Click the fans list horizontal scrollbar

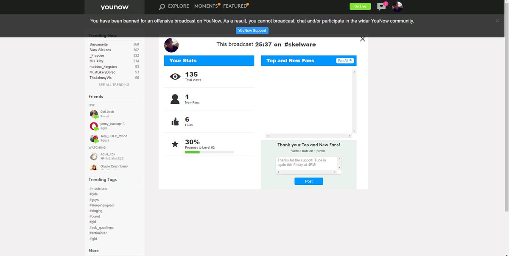(x=309, y=136)
